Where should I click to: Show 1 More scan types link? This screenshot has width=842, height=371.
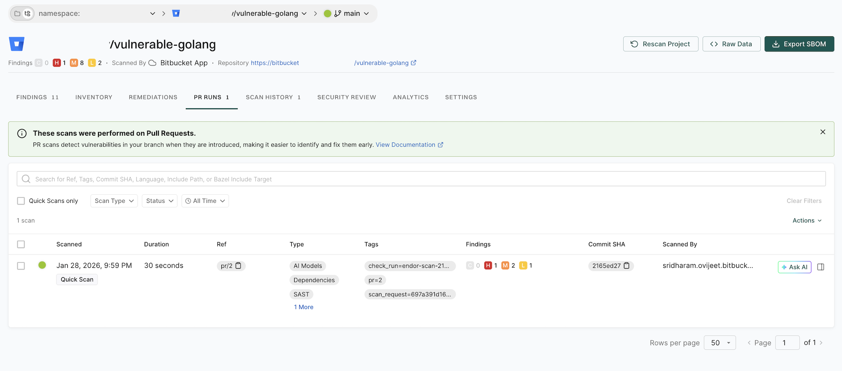coord(304,307)
